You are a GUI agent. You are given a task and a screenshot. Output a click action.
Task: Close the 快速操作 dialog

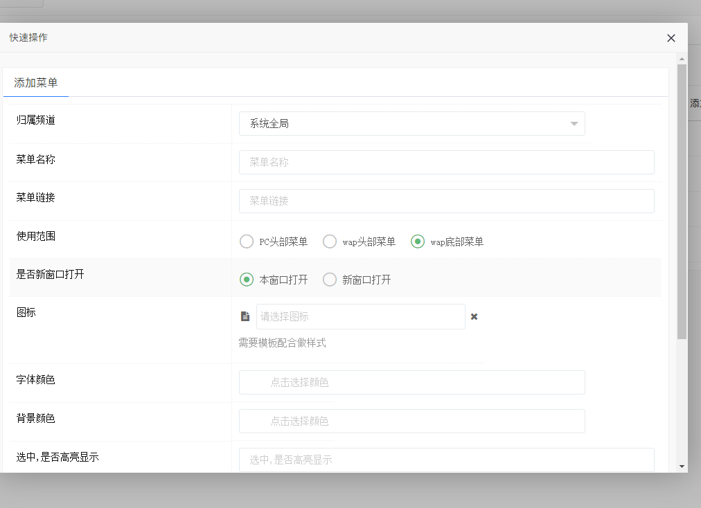coord(671,38)
